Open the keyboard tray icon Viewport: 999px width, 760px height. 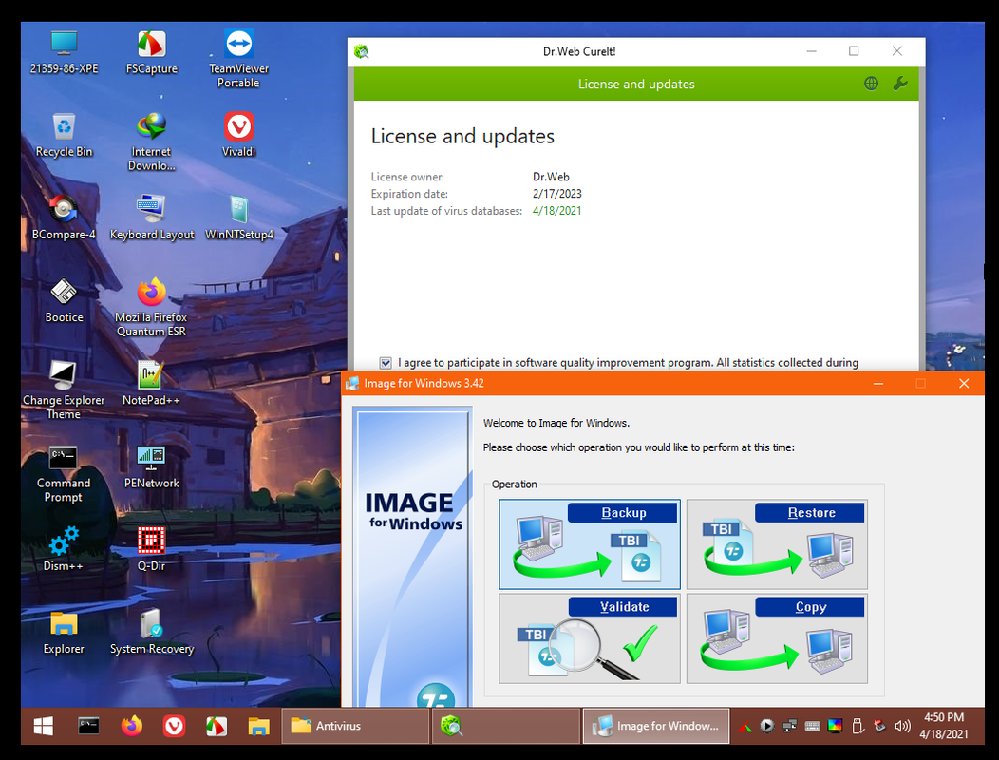812,726
